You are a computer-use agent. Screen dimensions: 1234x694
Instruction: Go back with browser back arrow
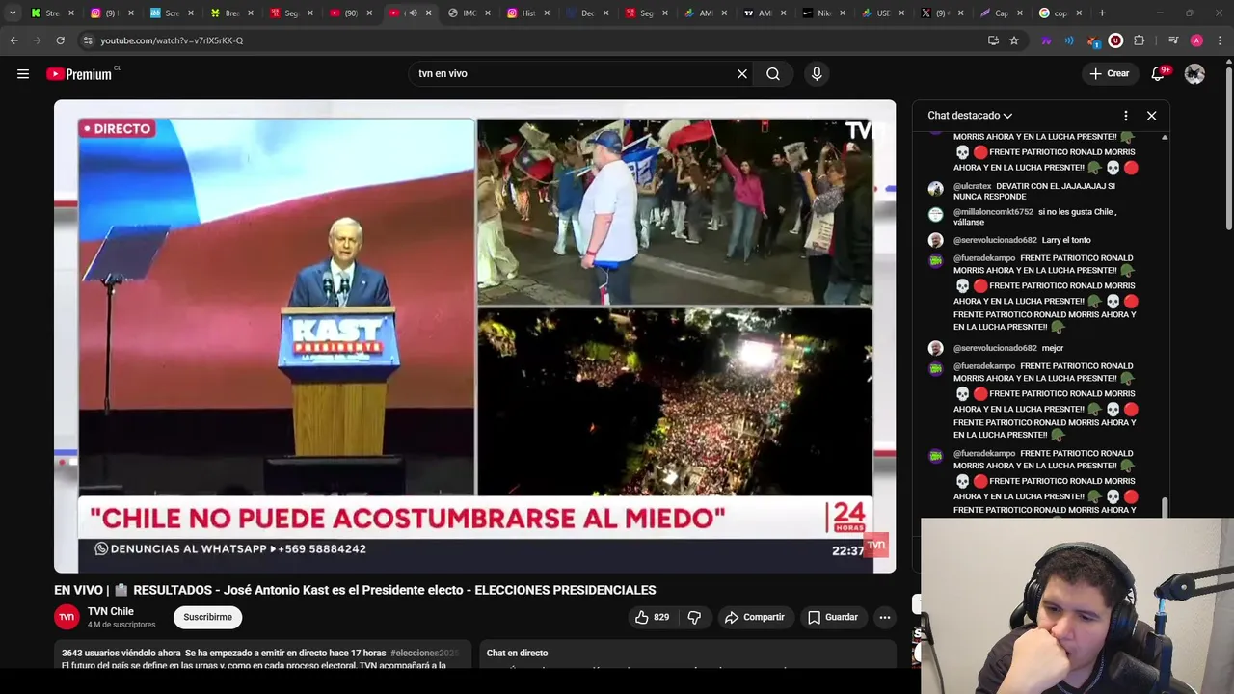tap(13, 40)
